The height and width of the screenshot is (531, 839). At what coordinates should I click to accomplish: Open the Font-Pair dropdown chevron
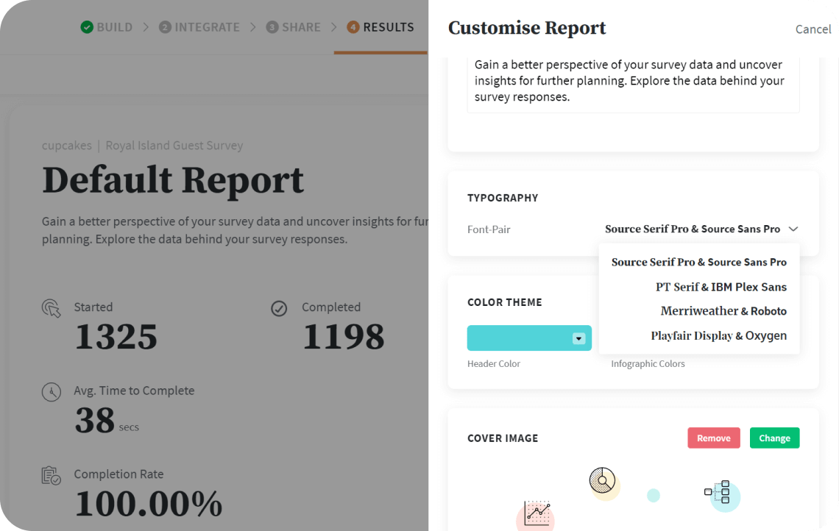click(793, 229)
